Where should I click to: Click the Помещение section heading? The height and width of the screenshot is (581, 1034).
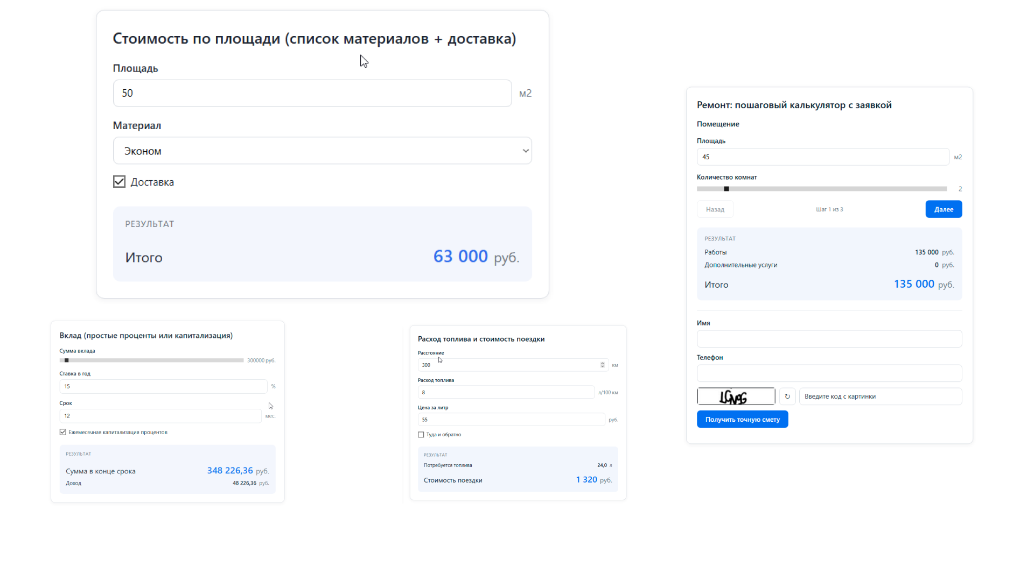click(x=718, y=124)
